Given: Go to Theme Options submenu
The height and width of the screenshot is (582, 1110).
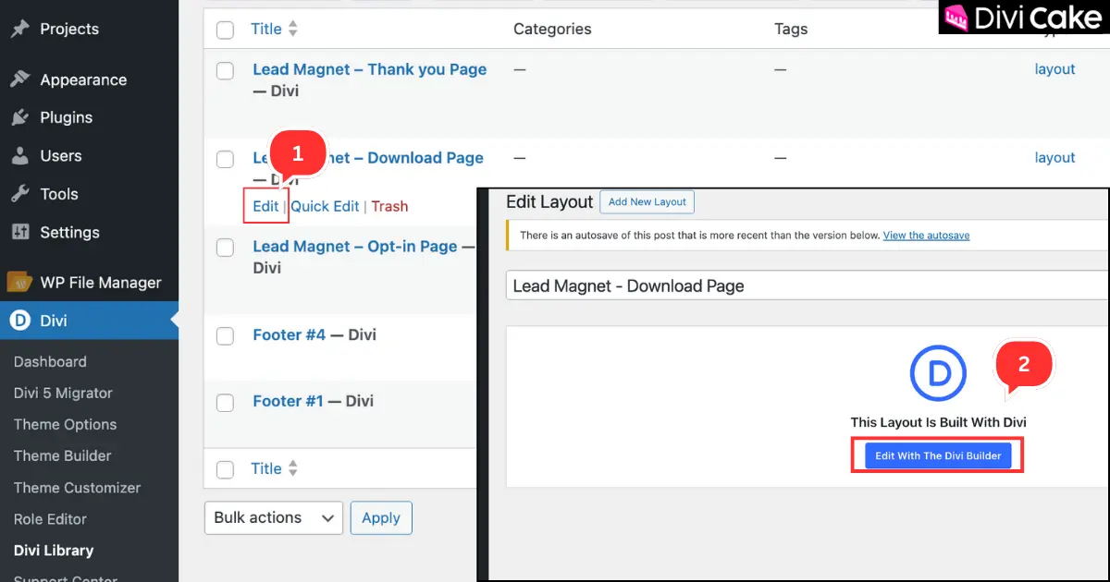Looking at the screenshot, I should tap(65, 424).
